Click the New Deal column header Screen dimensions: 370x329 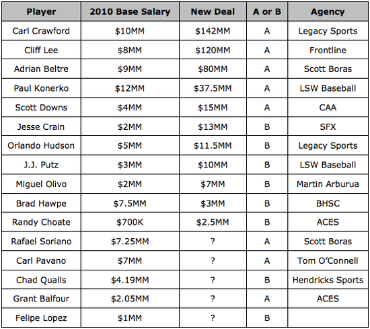pyautogui.click(x=213, y=11)
